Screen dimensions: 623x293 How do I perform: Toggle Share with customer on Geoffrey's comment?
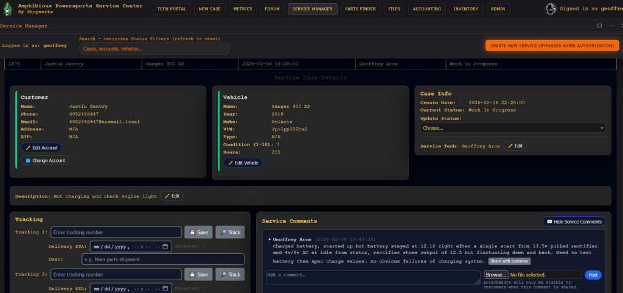click(x=509, y=261)
